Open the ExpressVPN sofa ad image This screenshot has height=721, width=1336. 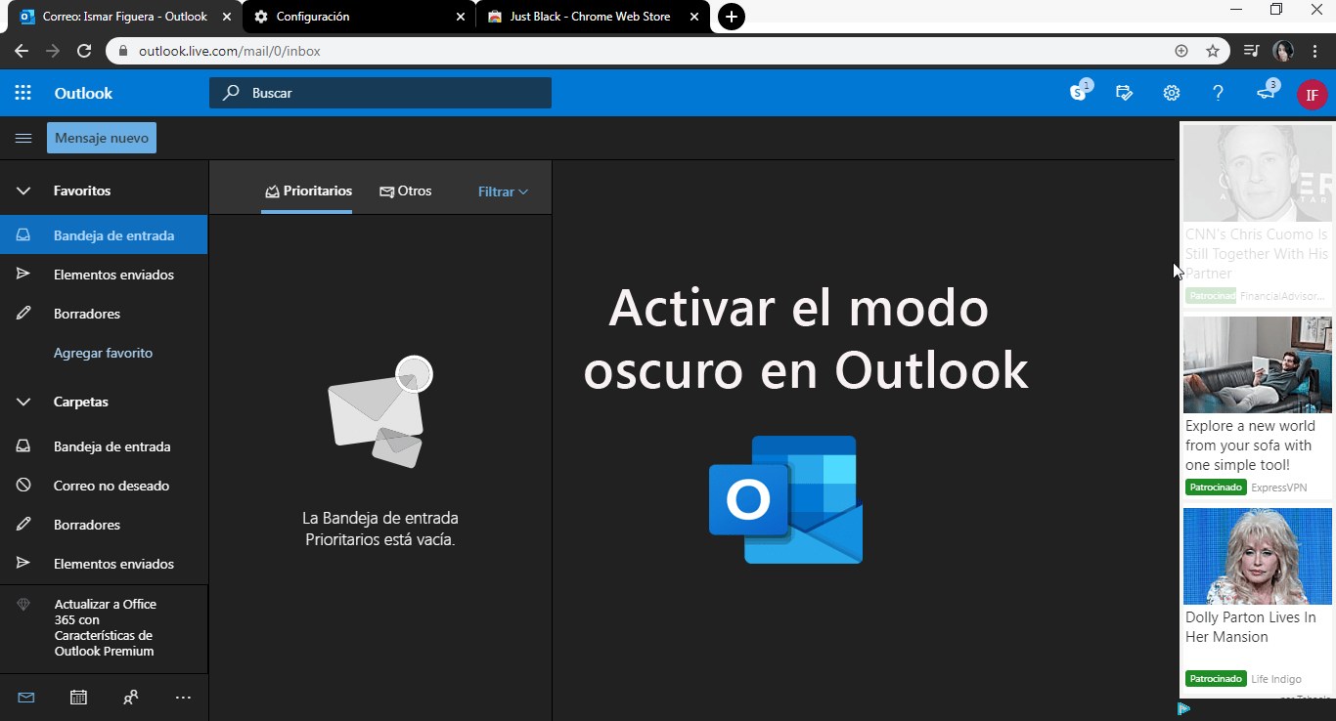click(1257, 364)
